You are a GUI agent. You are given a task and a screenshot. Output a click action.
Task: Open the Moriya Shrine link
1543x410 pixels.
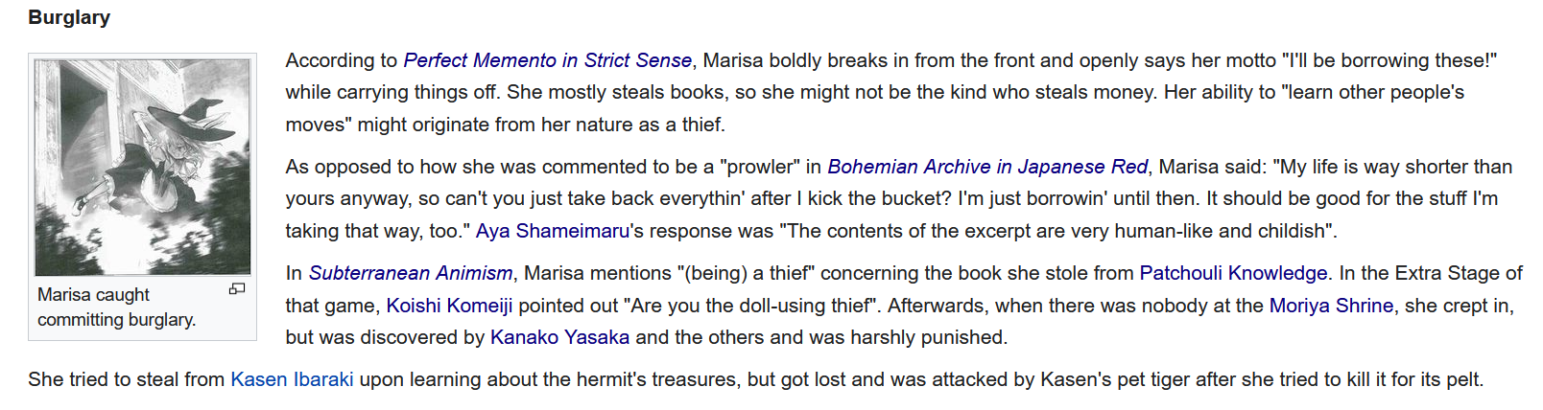click(x=1331, y=306)
